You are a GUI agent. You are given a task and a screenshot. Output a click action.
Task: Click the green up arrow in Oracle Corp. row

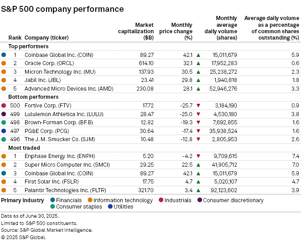coord(198,63)
